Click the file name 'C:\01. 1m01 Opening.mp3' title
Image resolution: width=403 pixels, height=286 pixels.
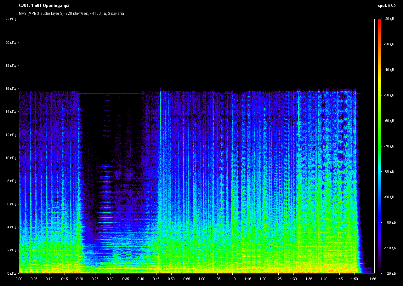pos(44,5)
